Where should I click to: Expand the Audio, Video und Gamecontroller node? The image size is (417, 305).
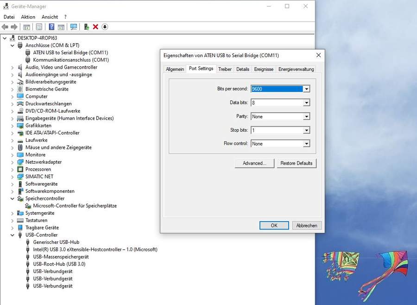click(12, 68)
